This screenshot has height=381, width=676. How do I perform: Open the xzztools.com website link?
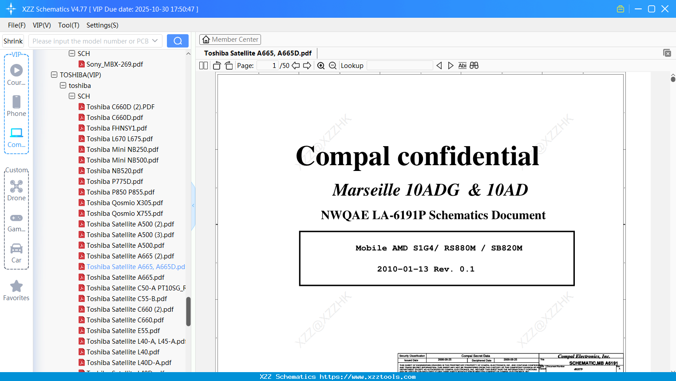point(368,377)
